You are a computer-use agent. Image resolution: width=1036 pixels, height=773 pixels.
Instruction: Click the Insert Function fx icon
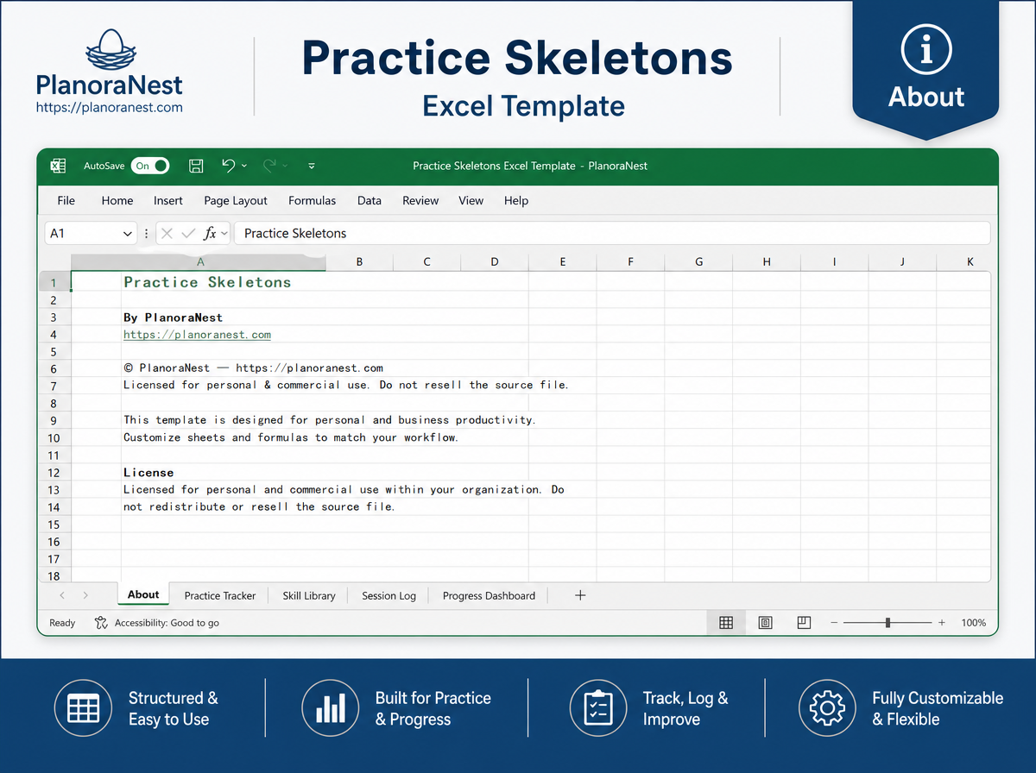(210, 233)
